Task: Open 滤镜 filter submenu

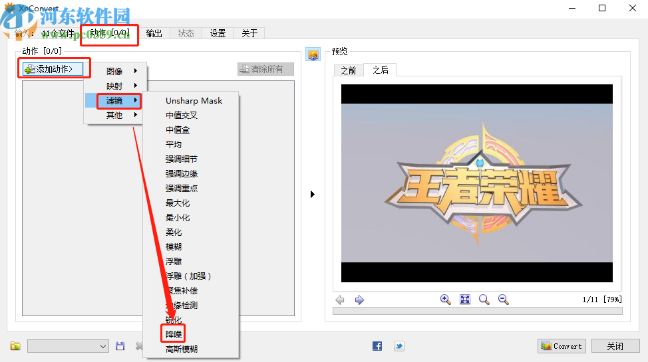Action: pos(115,100)
